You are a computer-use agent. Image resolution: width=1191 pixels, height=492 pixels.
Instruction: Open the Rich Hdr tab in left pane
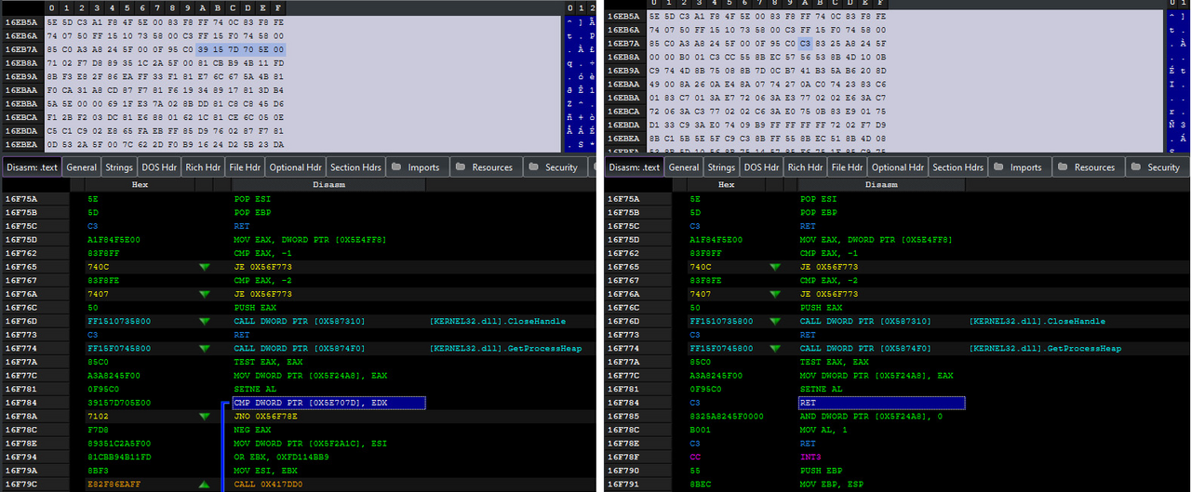point(202,167)
